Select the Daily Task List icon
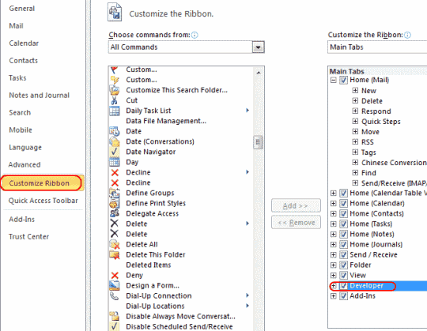This screenshot has height=331, width=427. click(115, 111)
